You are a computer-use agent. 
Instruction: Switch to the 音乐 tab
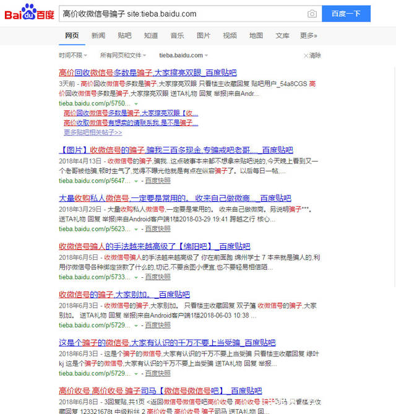177,35
